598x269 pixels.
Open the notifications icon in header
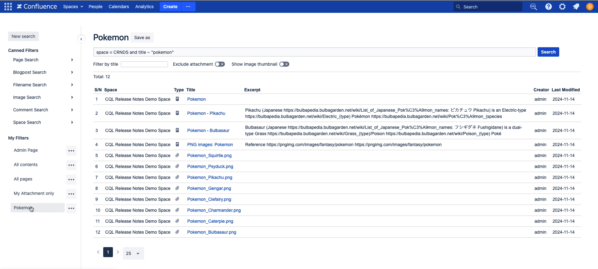tap(576, 7)
